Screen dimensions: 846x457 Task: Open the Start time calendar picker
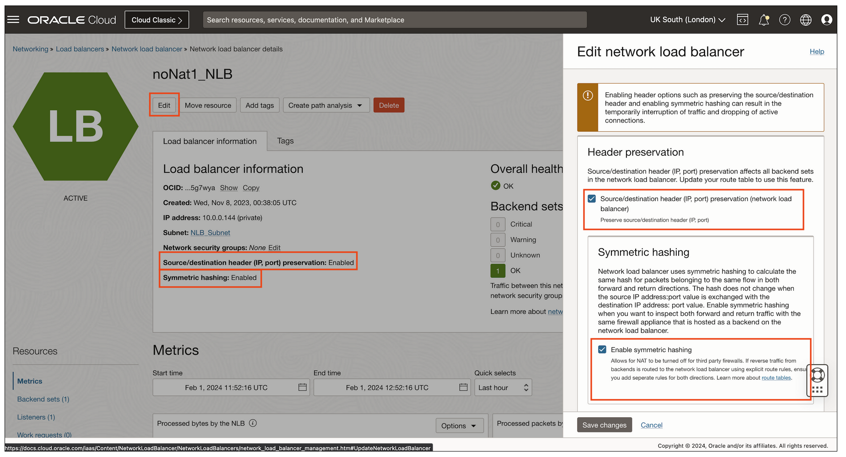302,387
